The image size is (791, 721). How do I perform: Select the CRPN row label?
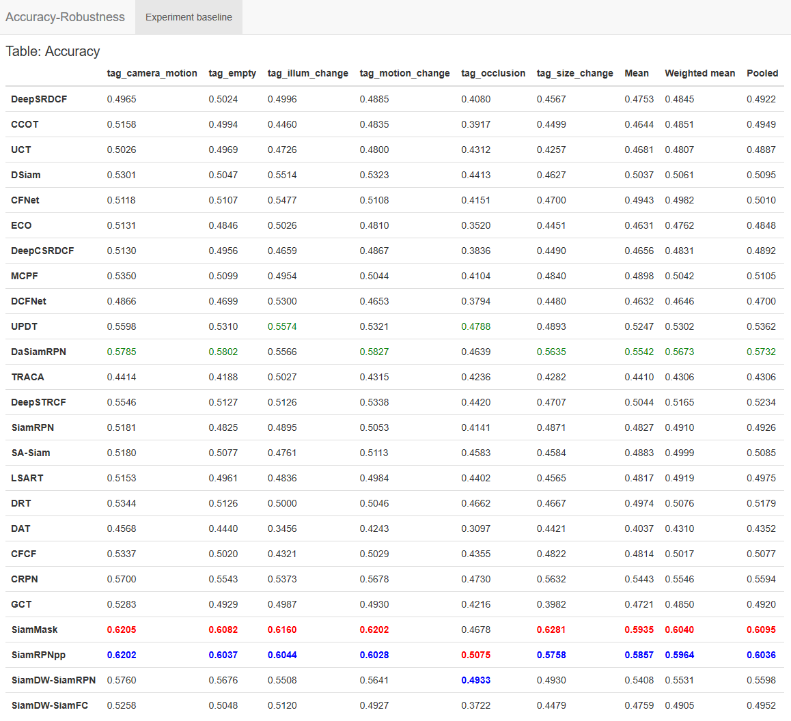click(x=25, y=579)
